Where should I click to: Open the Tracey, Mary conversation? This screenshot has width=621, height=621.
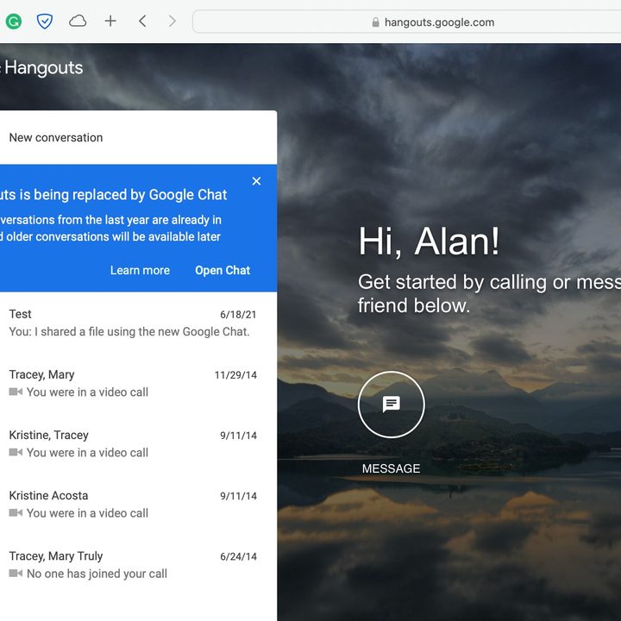(x=138, y=383)
